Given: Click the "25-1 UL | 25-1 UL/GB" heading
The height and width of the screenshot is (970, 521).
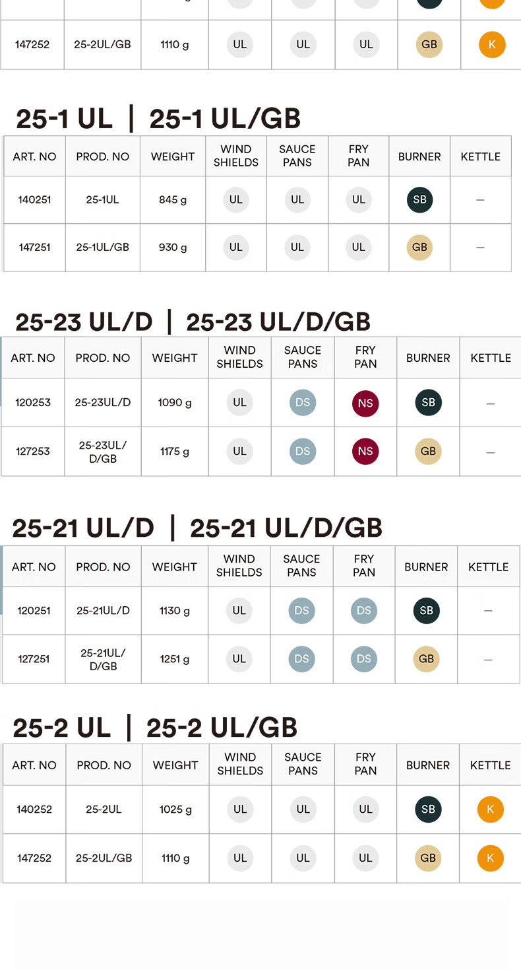Looking at the screenshot, I should [x=158, y=119].
